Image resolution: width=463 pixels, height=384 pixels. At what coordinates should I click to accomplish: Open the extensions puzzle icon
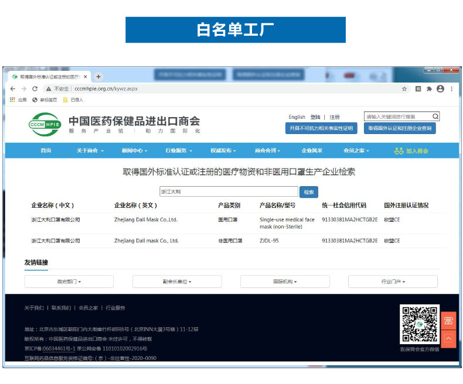pos(429,89)
